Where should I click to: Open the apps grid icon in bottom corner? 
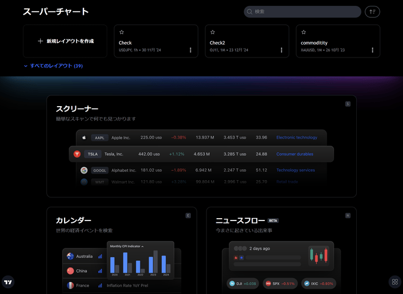coord(395,282)
